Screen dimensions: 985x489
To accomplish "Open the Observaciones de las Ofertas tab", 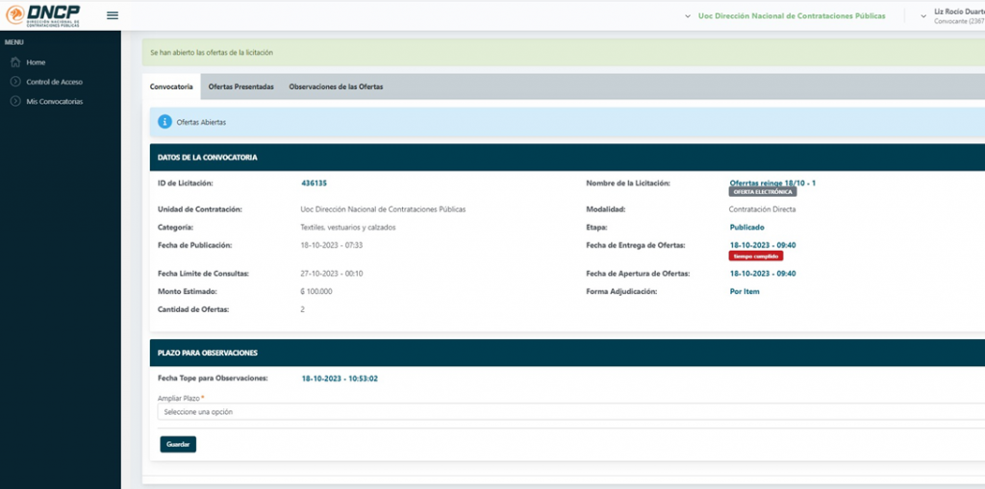I will pyautogui.click(x=336, y=86).
